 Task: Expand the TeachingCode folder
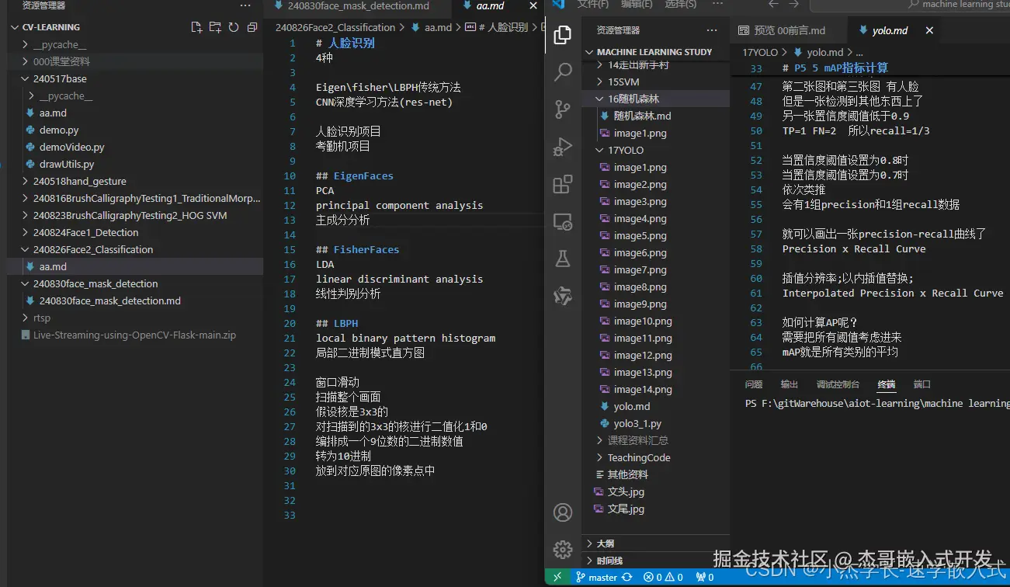[635, 457]
